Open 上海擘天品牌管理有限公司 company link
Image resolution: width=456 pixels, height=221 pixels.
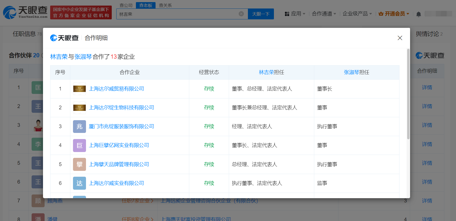tap(119, 164)
